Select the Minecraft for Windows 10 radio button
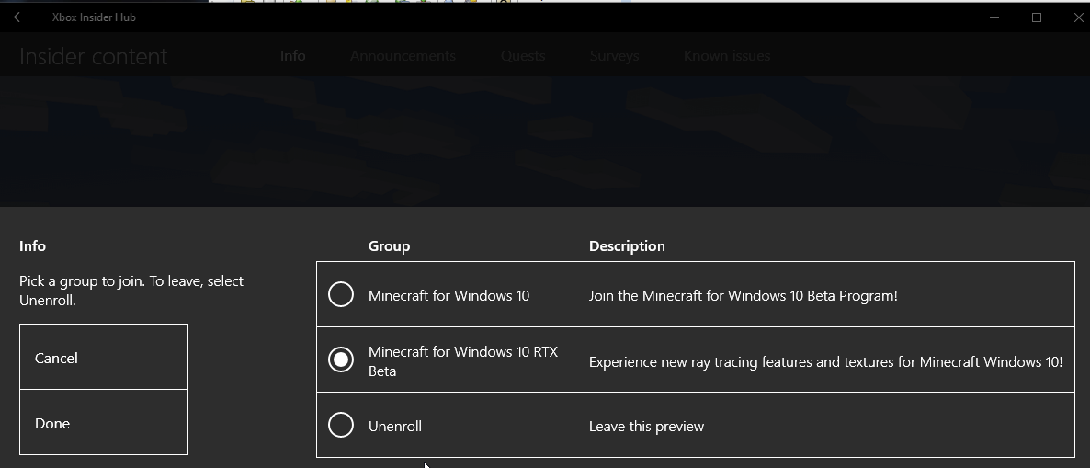 point(341,295)
